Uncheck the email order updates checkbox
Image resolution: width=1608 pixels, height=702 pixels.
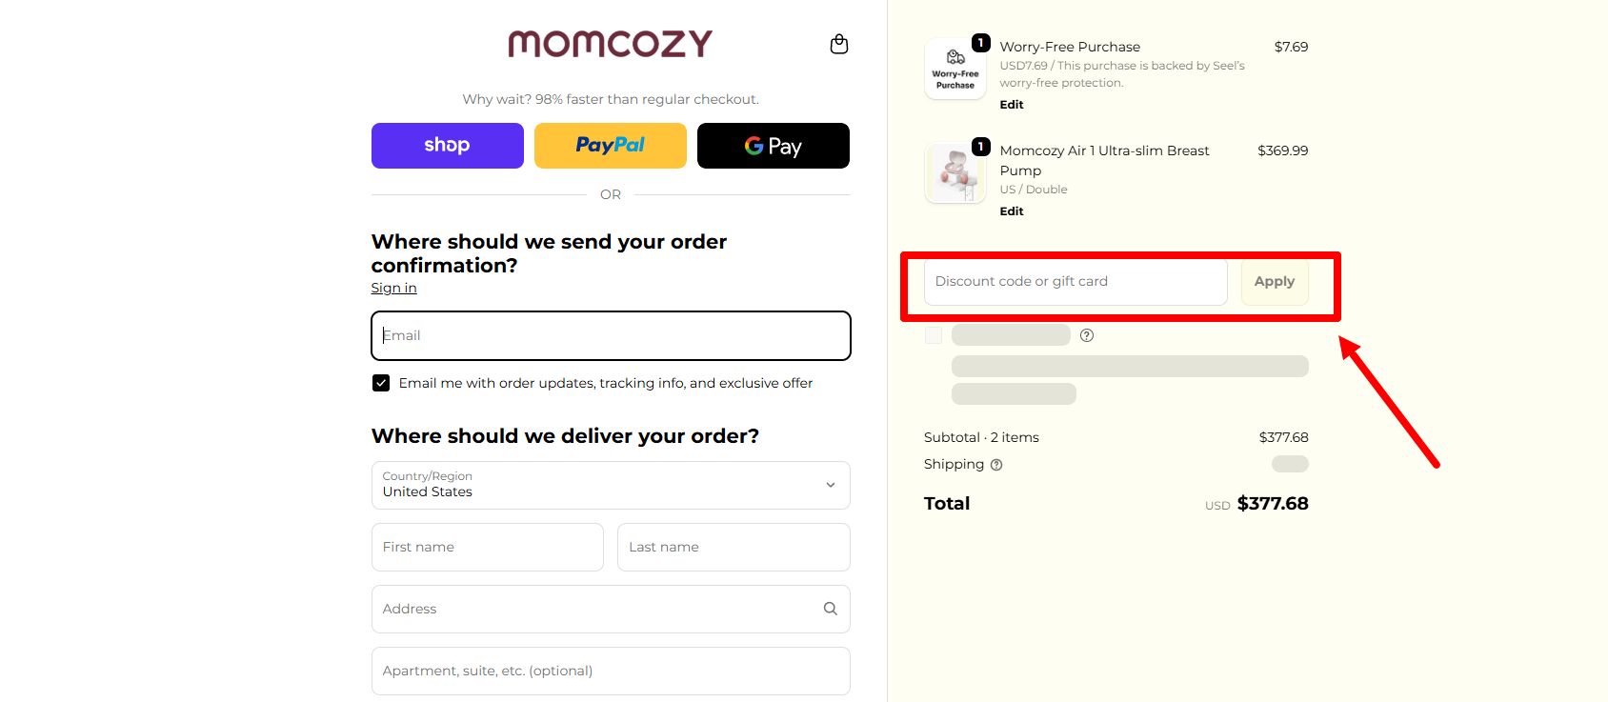[x=381, y=383]
